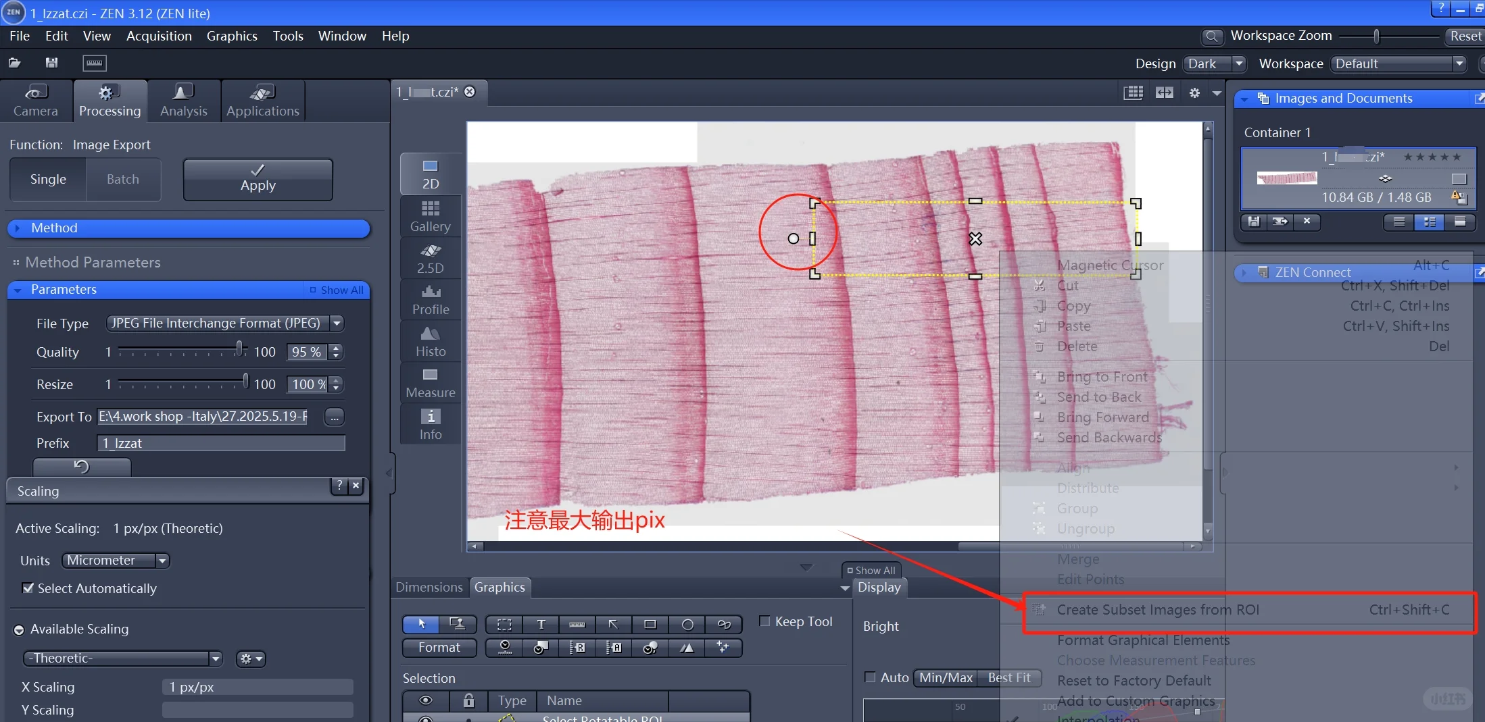Click the Export To browse button
Screen dimensions: 1485x722
(x=335, y=417)
